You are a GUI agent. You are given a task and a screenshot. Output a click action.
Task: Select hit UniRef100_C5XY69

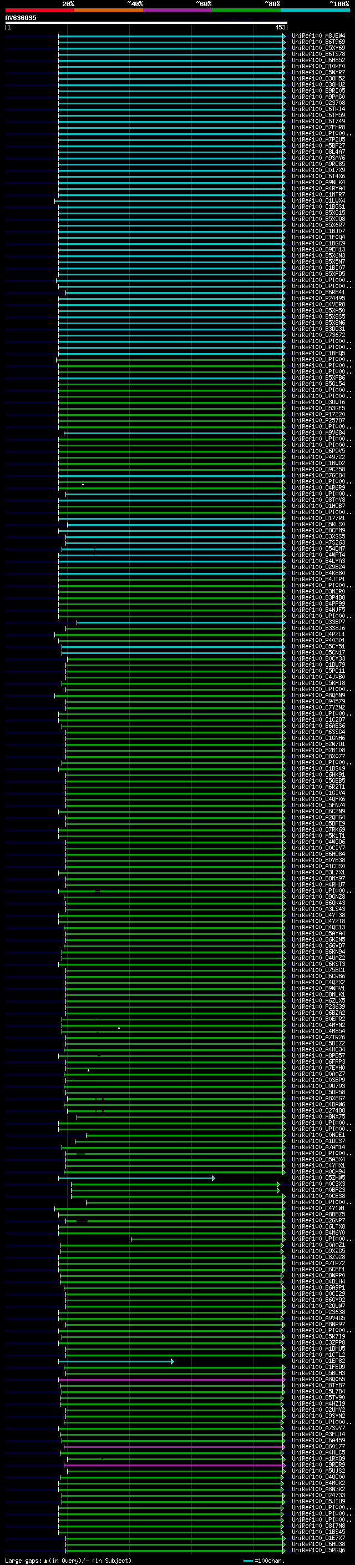(x=318, y=48)
